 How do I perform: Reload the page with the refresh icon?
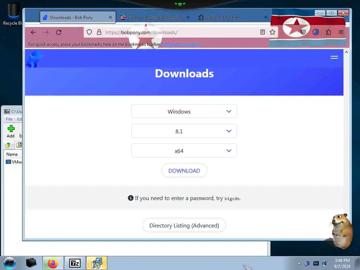(x=59, y=32)
